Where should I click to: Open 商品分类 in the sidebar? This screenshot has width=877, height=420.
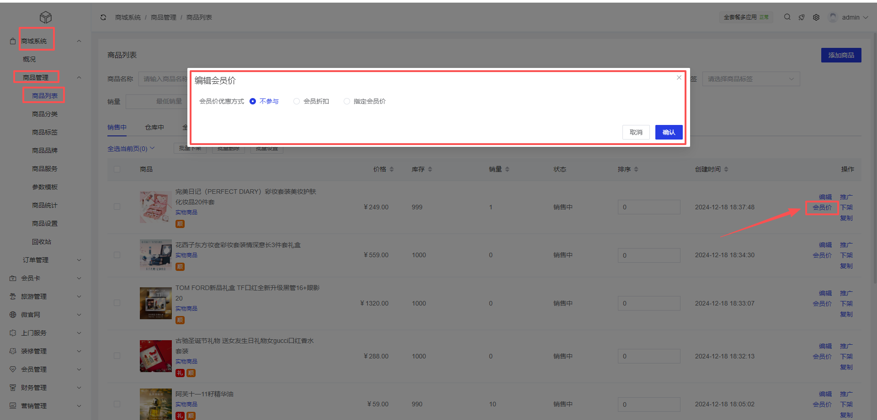point(45,114)
